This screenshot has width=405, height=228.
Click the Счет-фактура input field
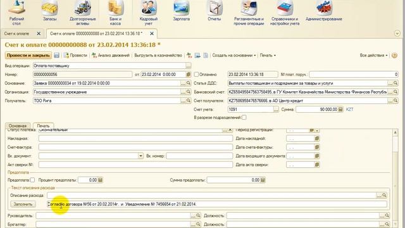135,147
